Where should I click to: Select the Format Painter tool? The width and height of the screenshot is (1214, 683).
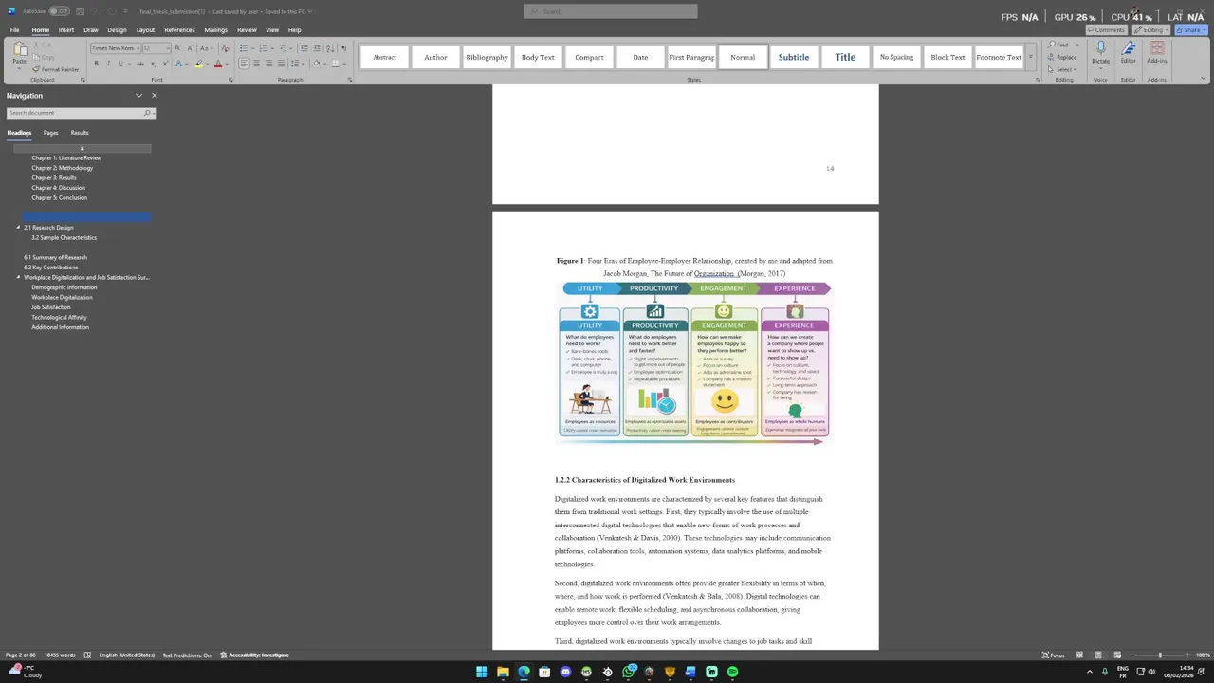coord(56,69)
